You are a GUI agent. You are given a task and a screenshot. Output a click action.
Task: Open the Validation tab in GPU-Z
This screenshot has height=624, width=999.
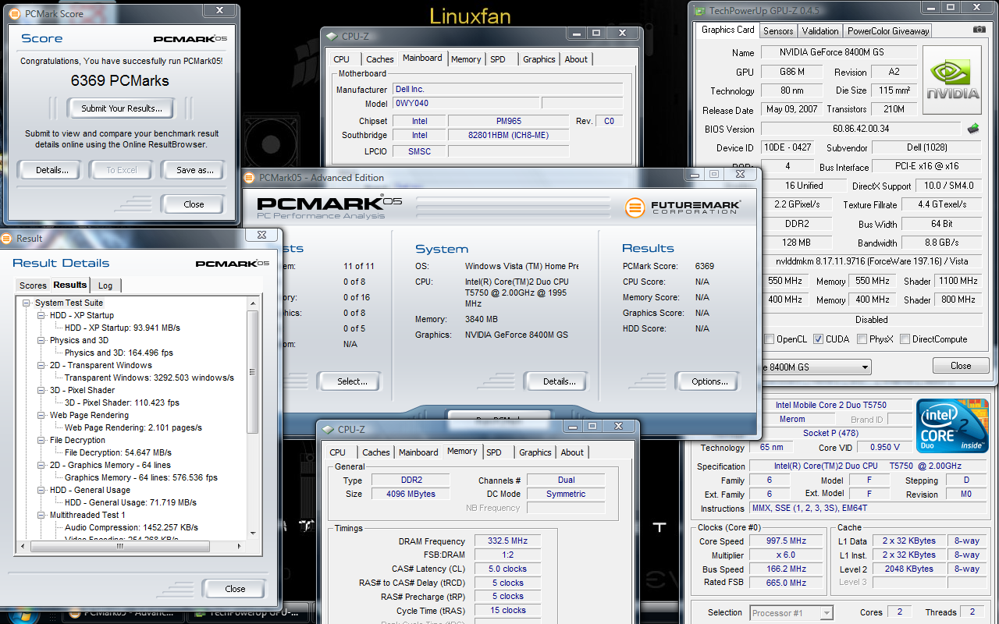tap(819, 31)
